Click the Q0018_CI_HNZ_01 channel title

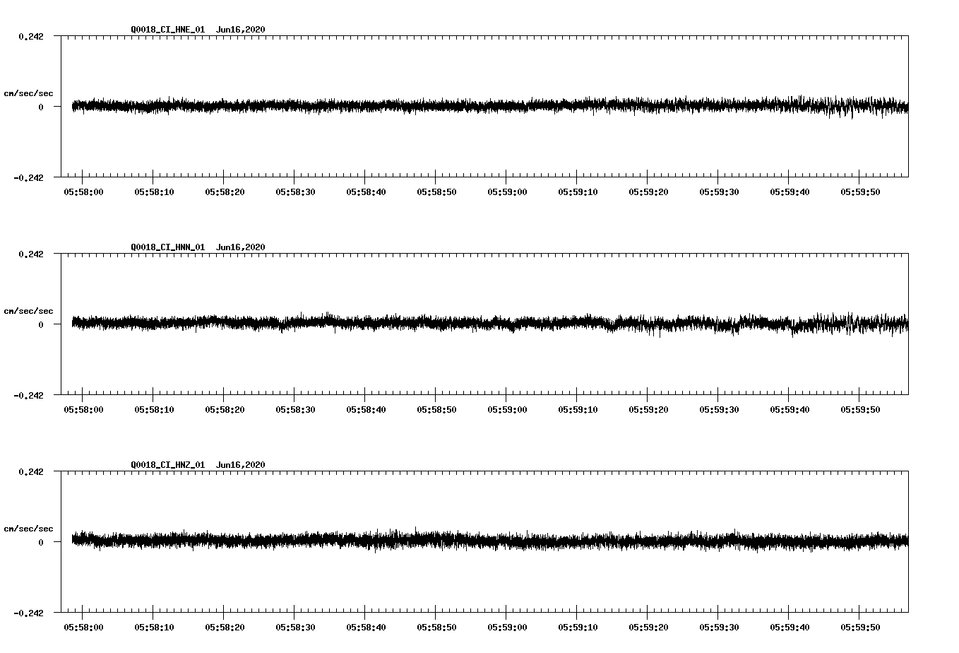(168, 465)
